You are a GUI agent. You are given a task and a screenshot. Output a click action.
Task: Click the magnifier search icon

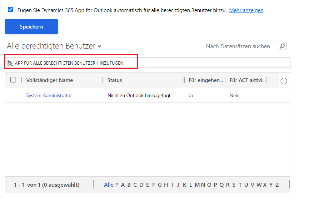tap(282, 46)
